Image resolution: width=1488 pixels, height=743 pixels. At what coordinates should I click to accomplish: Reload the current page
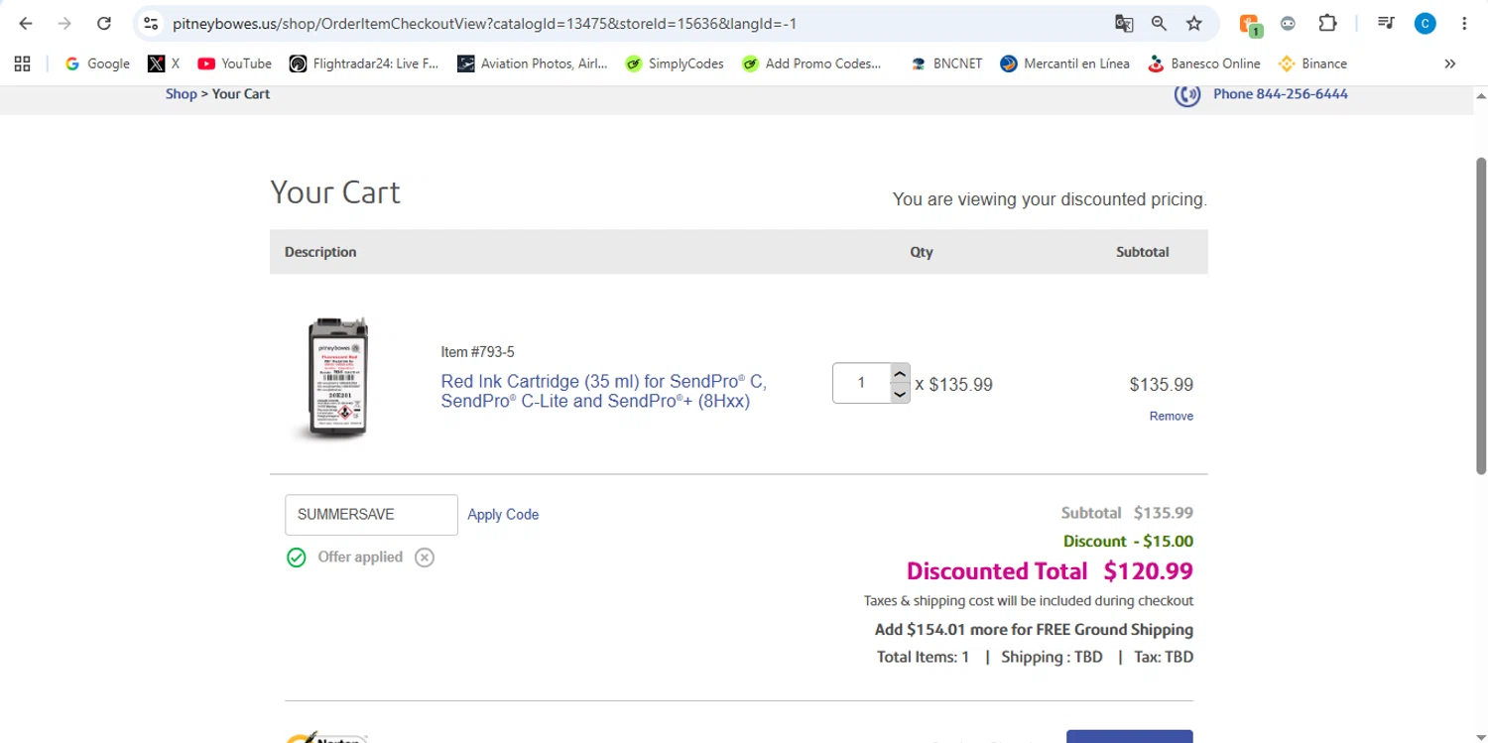(x=103, y=24)
